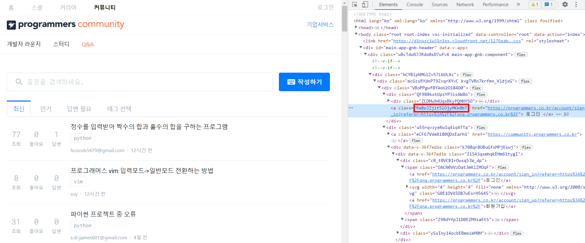This screenshot has width=585, height=243.
Task: Select the 태그 선택 tab
Action: coord(119,109)
